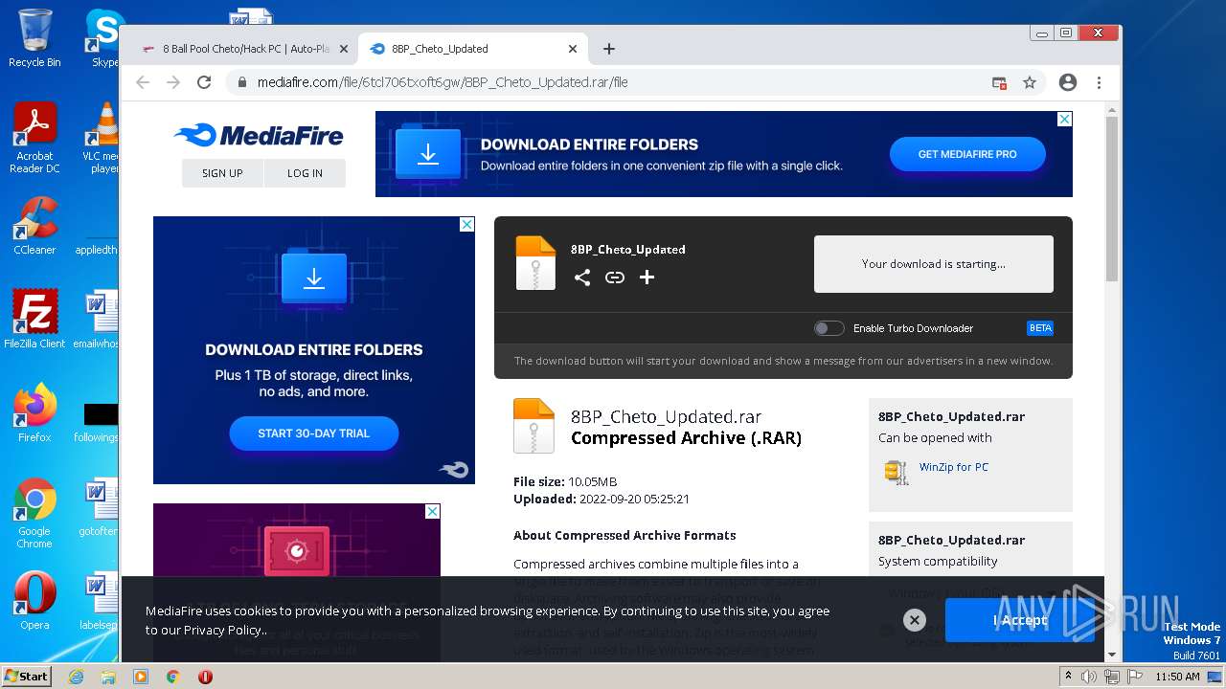Click the WinZip icon
Screen dimensions: 1226x689
pos(897,472)
